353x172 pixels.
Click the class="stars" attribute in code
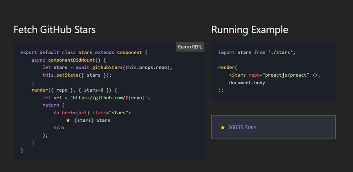point(110,112)
